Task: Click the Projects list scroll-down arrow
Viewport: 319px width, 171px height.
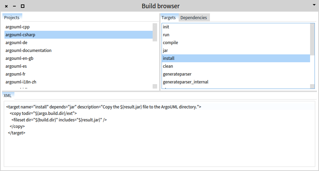Action: point(155,87)
